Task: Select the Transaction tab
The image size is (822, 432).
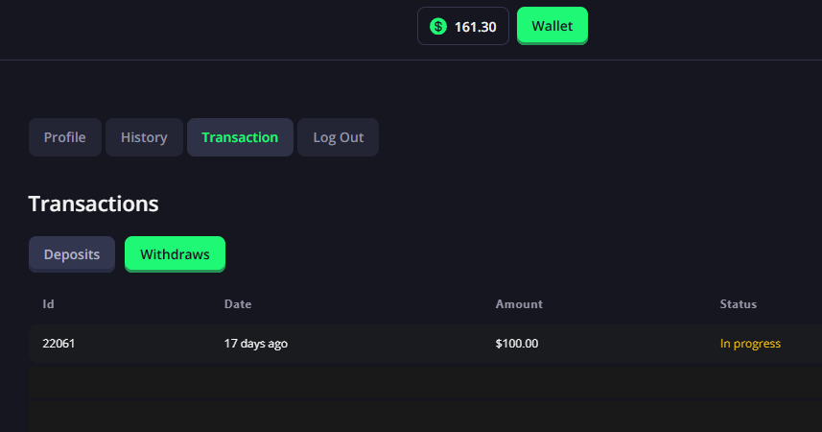Action: click(240, 137)
